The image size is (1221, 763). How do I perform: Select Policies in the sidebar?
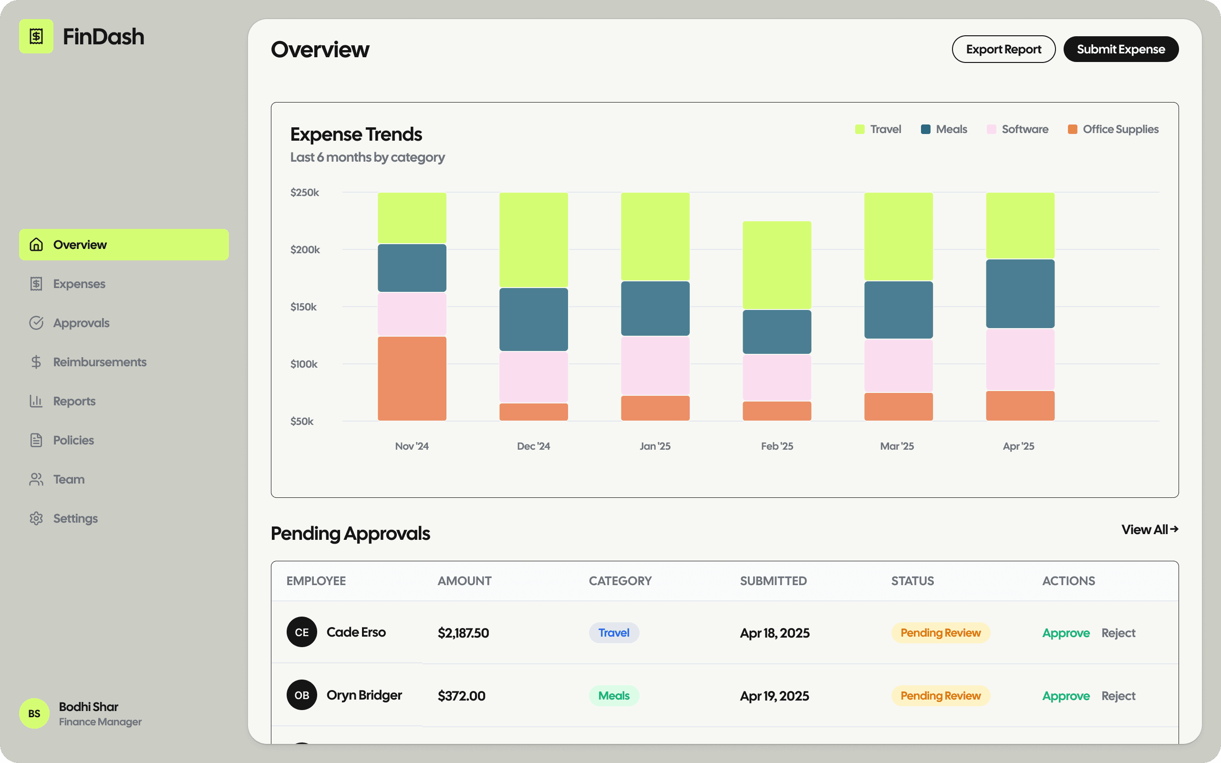[x=124, y=440]
